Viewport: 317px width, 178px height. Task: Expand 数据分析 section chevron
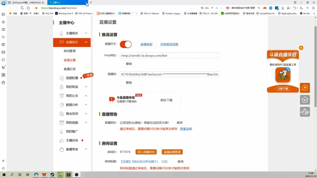point(86,105)
